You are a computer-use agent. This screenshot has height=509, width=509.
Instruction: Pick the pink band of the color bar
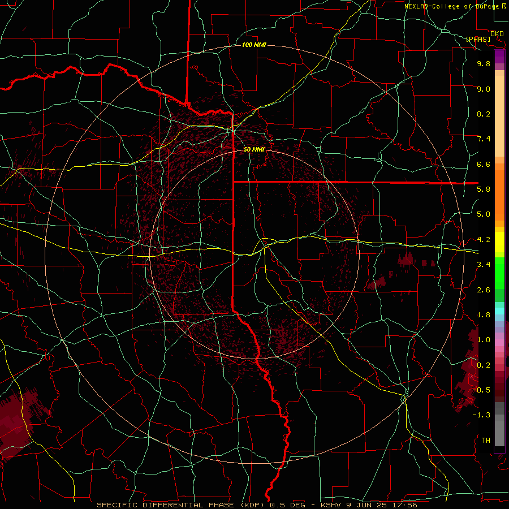(x=499, y=343)
